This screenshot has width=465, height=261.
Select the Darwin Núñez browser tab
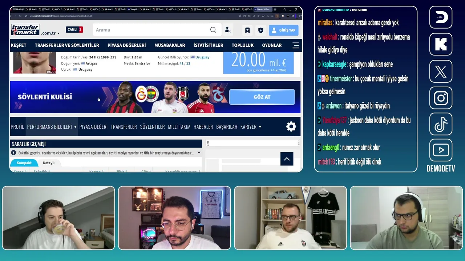point(263,9)
